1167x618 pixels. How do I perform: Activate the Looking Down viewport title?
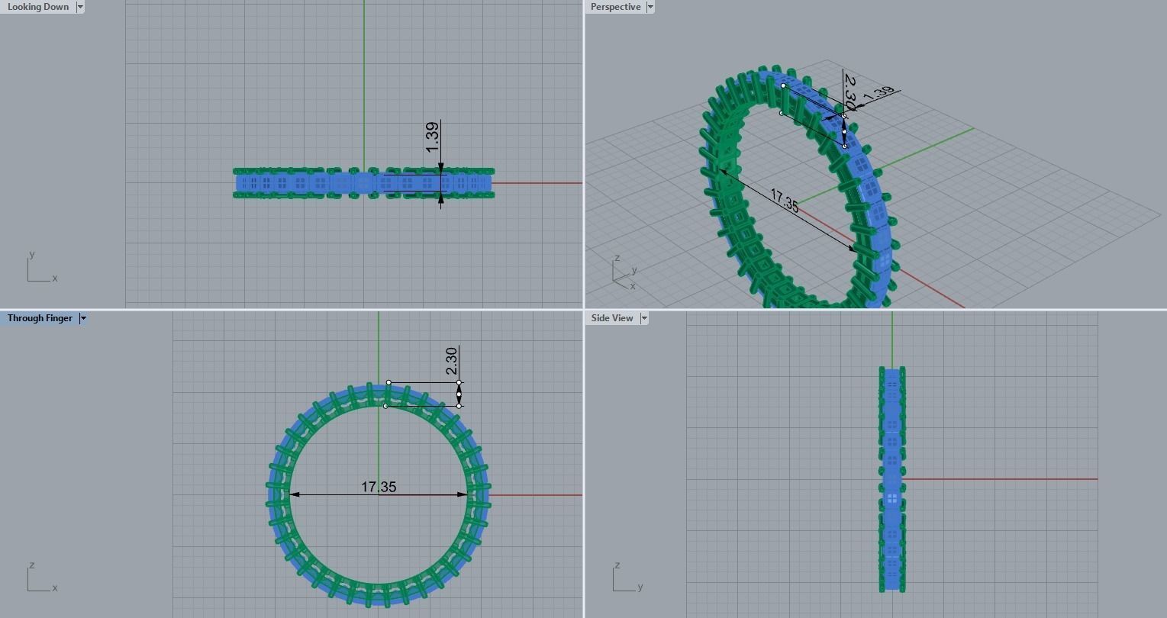(x=38, y=7)
